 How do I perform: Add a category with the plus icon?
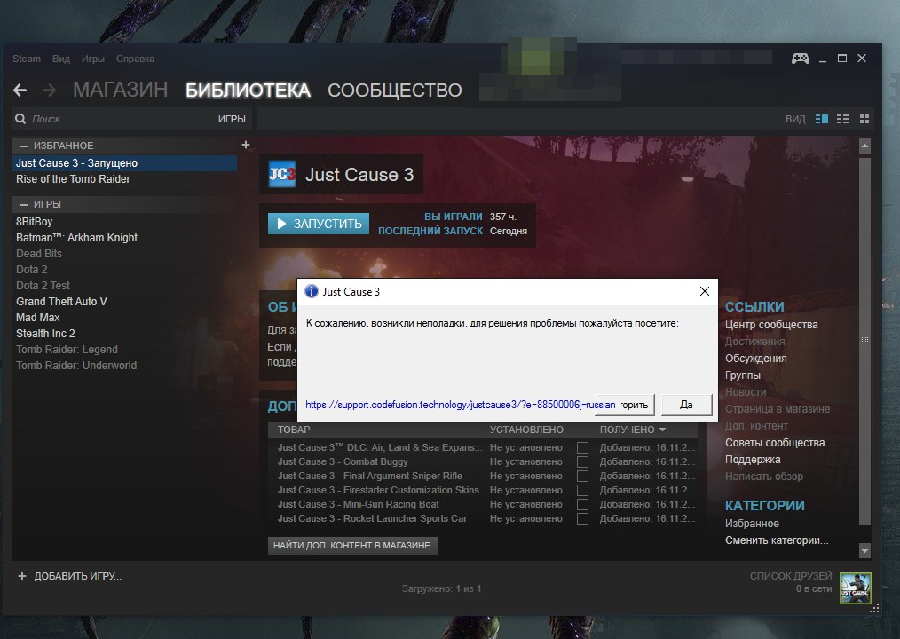(x=246, y=145)
